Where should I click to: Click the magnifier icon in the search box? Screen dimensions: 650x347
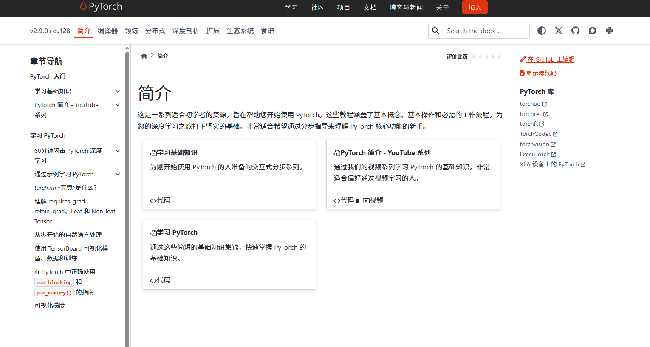(x=435, y=31)
